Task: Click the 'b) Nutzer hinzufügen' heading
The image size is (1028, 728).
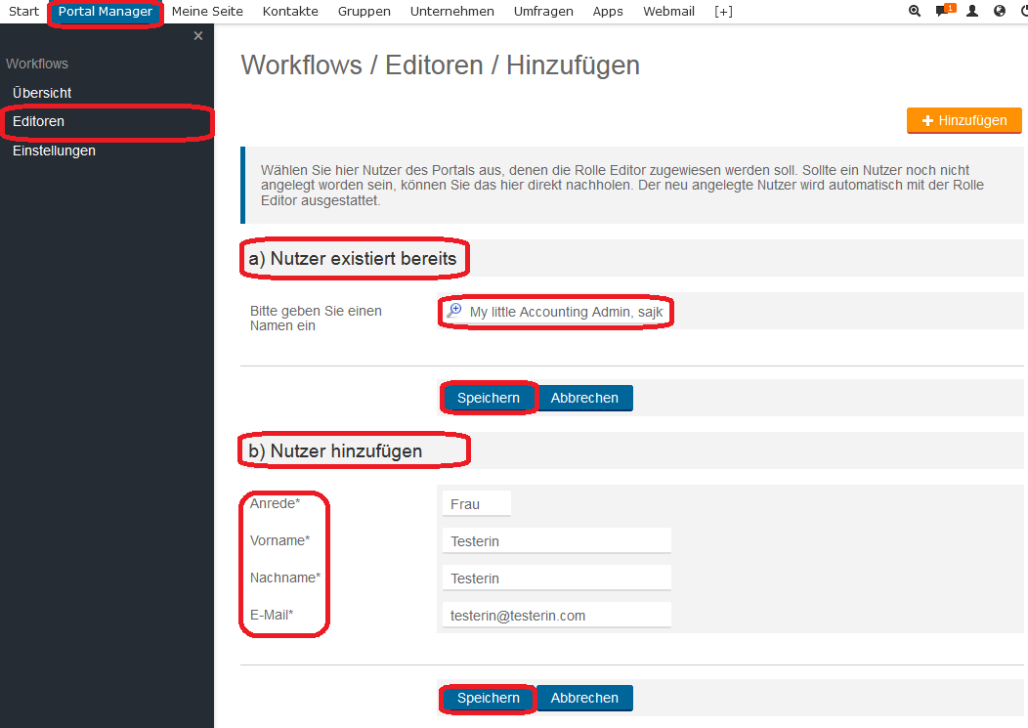Action: (335, 451)
